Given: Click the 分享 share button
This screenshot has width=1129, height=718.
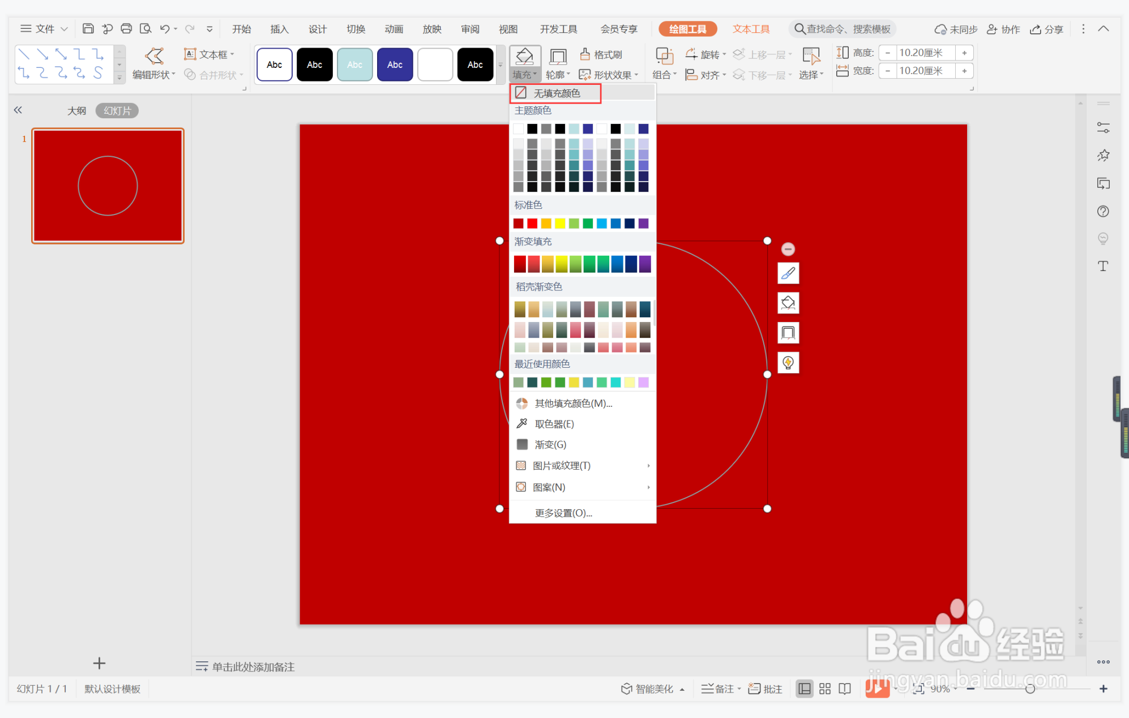Looking at the screenshot, I should click(x=1046, y=29).
